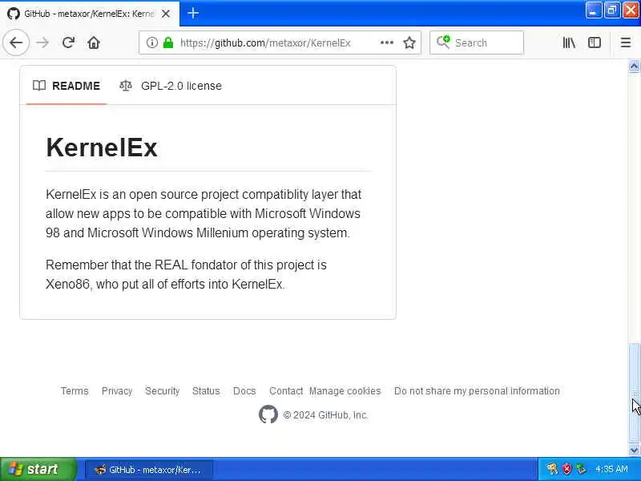Click the vertical scrollbar thumb
Screen dimensions: 641x481
[x=634, y=393]
